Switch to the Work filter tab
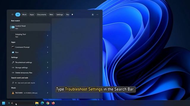 click(x=24, y=14)
